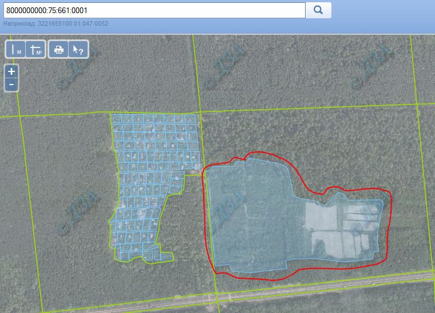Click inside the red-outlined blue parcel

coord(252,217)
